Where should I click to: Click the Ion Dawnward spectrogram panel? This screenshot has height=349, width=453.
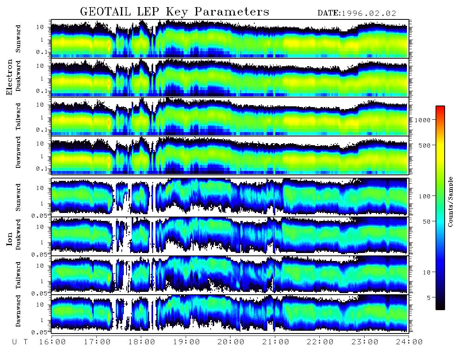(x=230, y=314)
